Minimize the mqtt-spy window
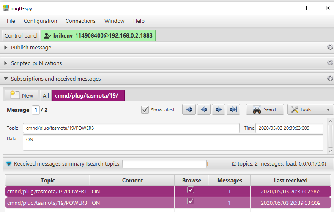 [x=289, y=8]
